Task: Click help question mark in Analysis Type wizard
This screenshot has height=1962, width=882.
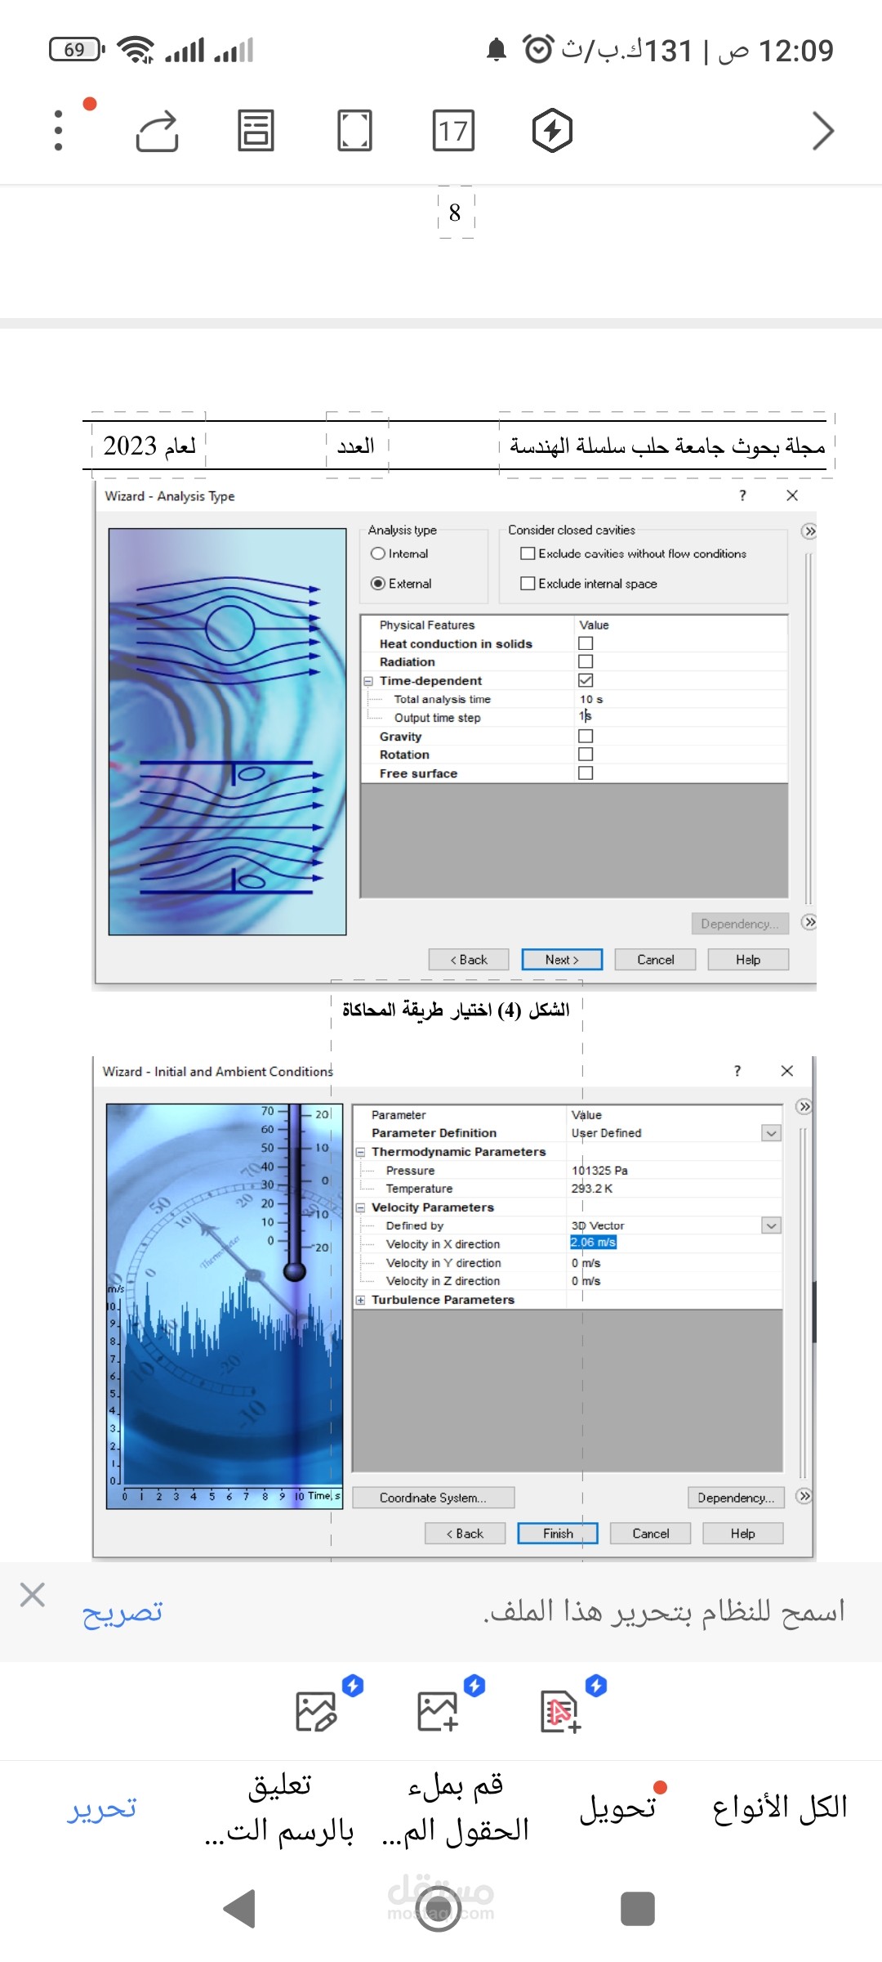Action: [x=742, y=495]
